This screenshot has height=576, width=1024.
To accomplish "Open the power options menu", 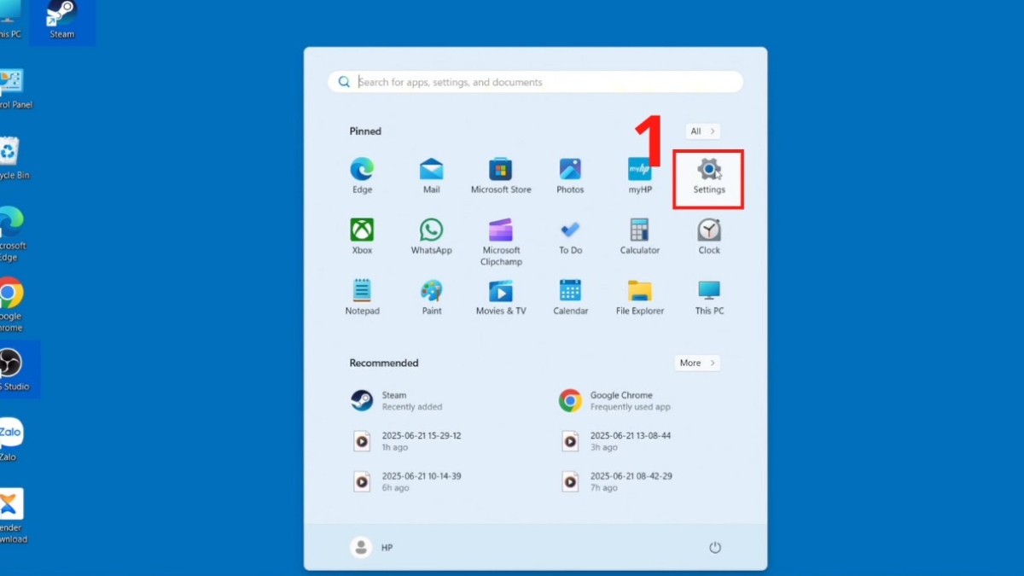I will click(715, 547).
